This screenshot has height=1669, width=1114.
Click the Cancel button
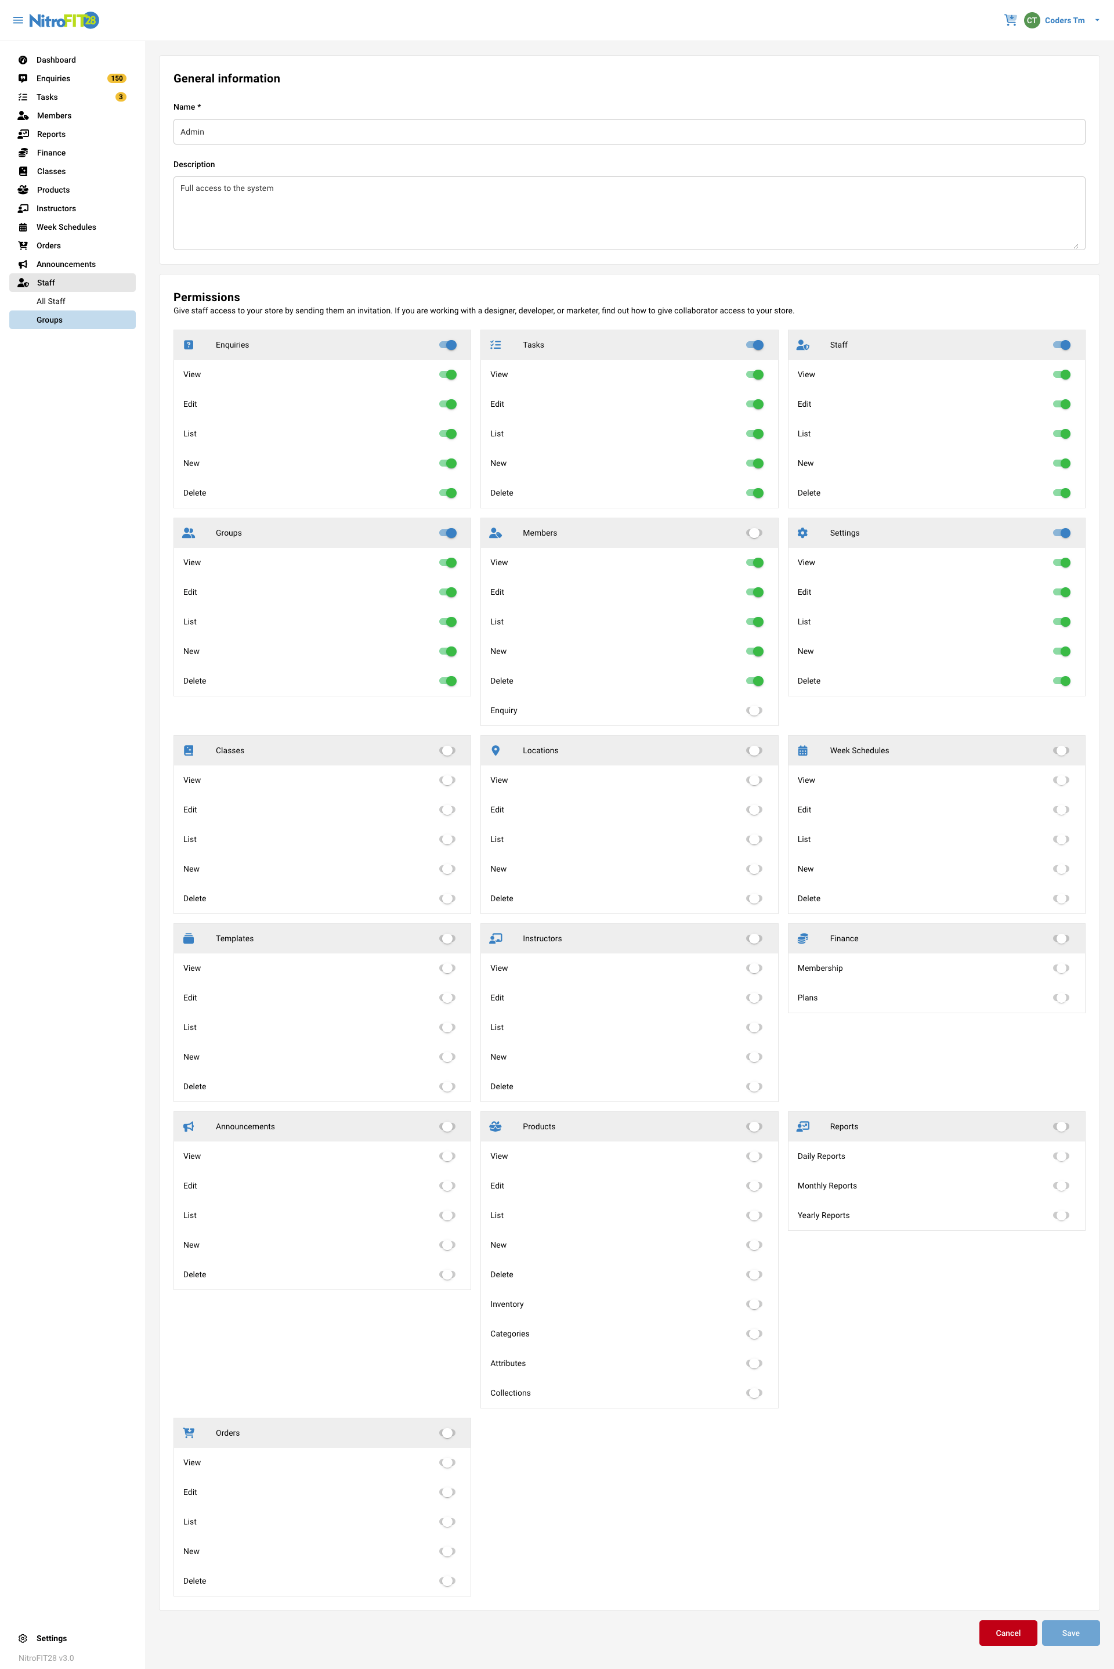1008,1633
